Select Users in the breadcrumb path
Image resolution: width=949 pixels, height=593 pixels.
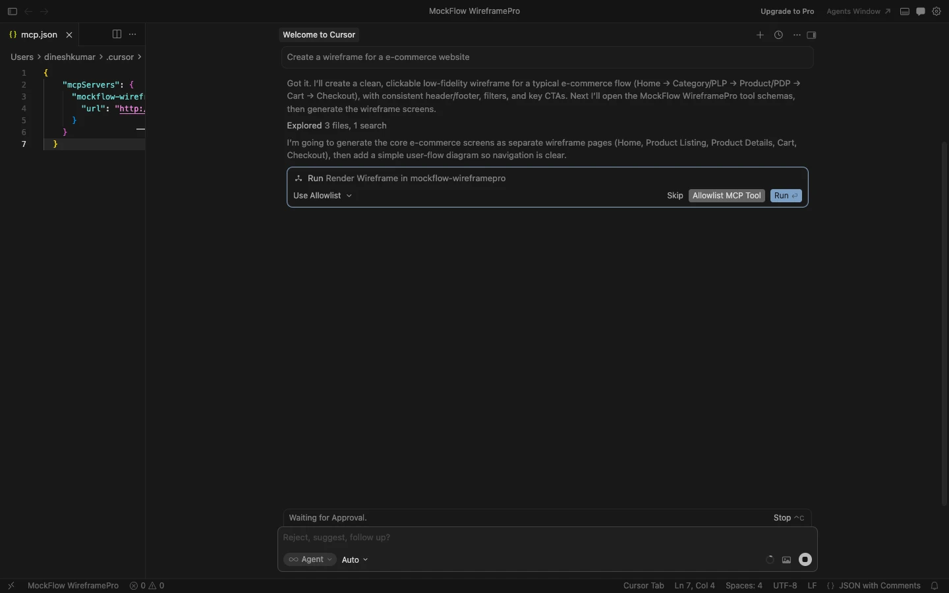(x=22, y=57)
